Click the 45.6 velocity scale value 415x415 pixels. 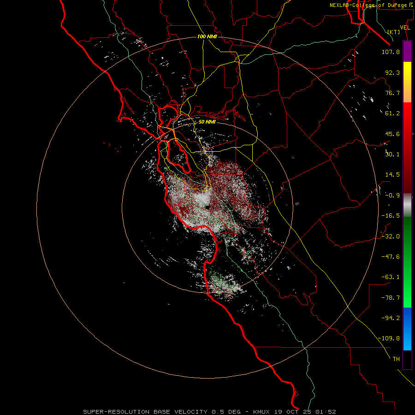coord(392,134)
